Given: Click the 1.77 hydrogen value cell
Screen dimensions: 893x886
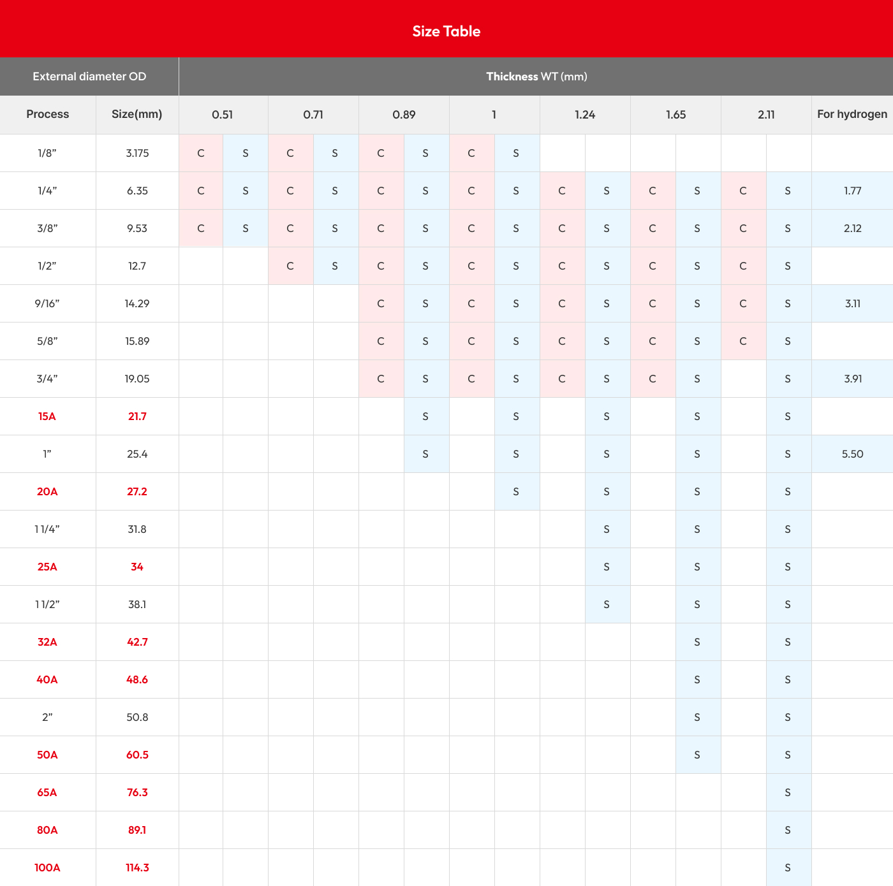Looking at the screenshot, I should [x=852, y=191].
